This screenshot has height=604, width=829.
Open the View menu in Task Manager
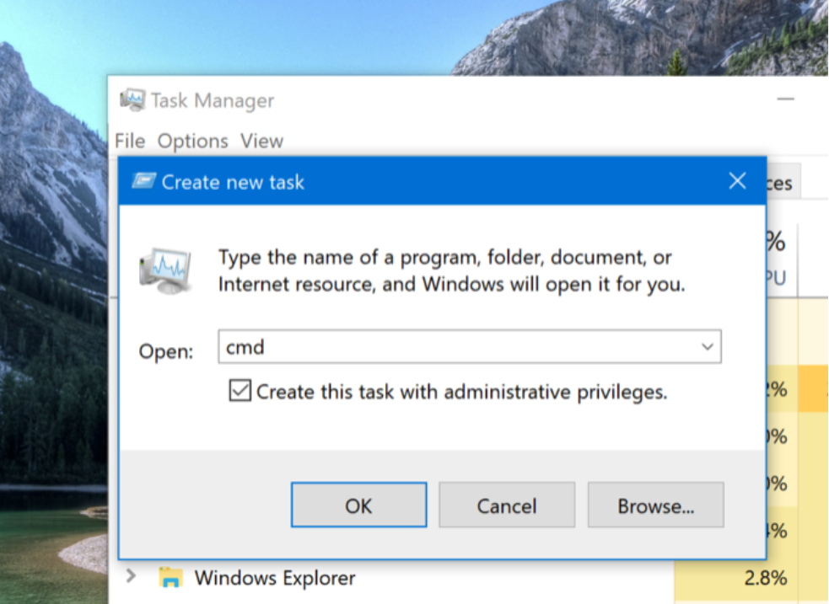(261, 141)
